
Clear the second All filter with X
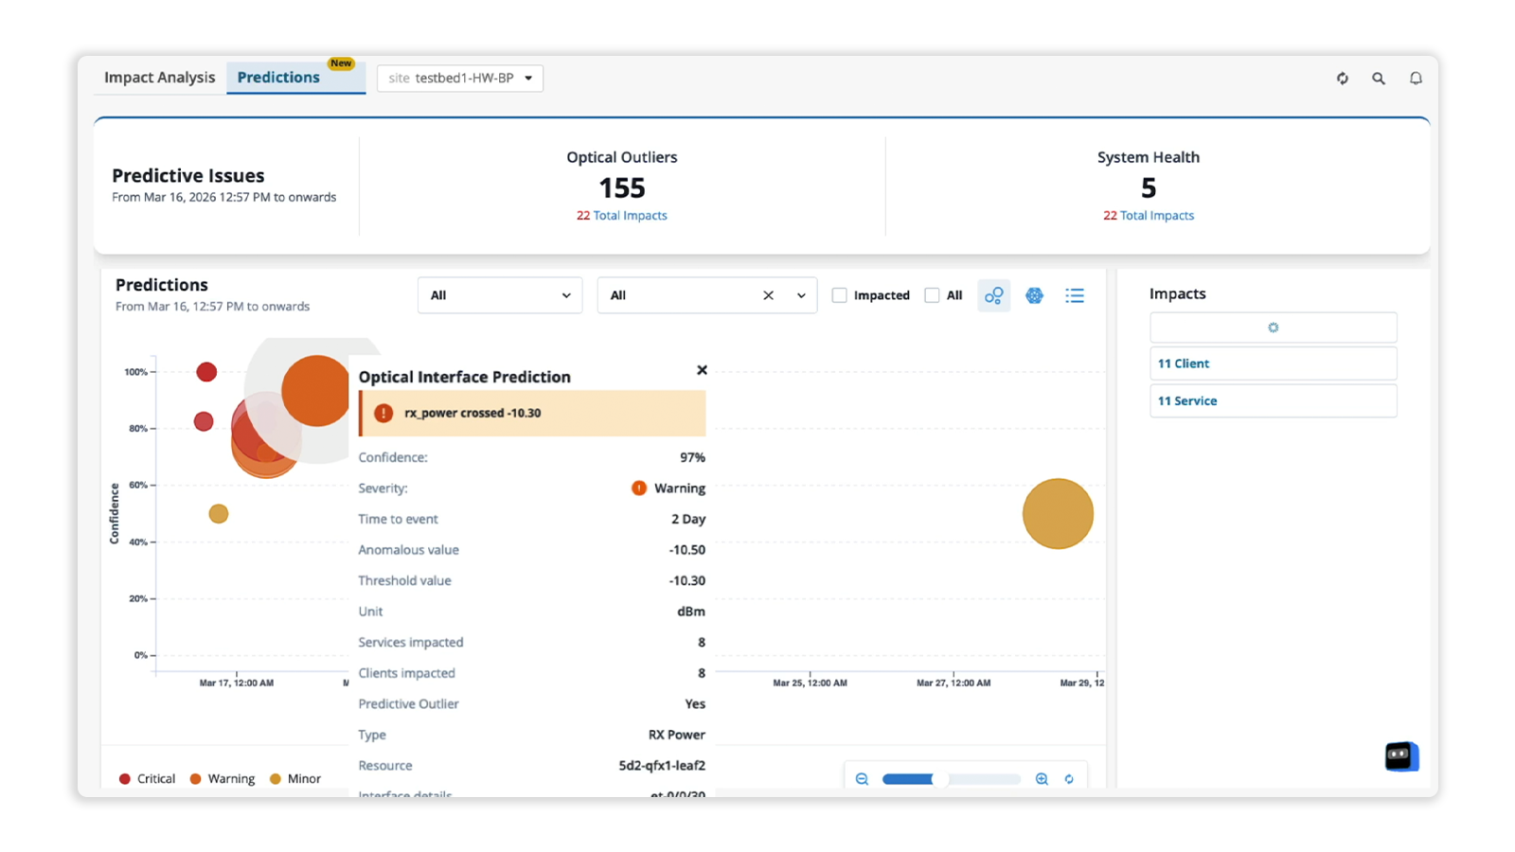point(768,295)
